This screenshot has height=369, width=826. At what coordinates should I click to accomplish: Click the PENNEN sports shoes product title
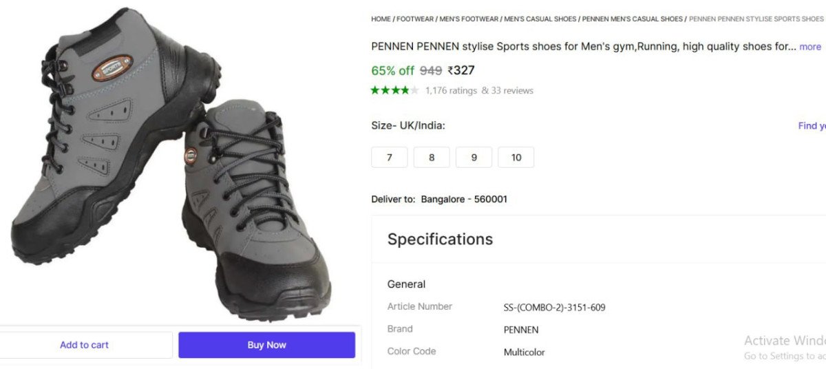click(583, 47)
